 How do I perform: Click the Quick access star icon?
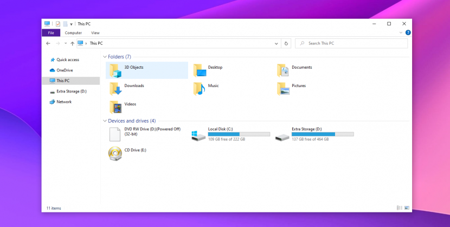click(53, 60)
